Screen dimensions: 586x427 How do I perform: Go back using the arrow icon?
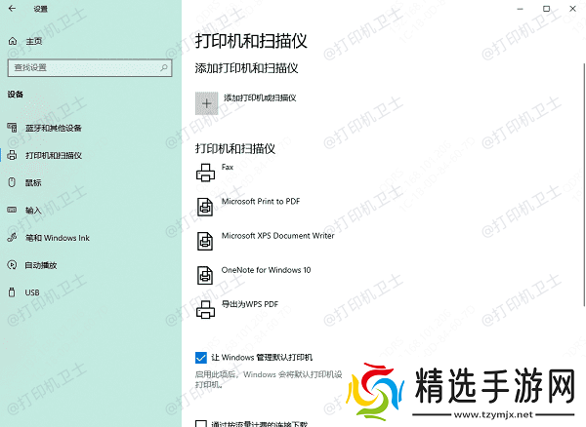(12, 8)
